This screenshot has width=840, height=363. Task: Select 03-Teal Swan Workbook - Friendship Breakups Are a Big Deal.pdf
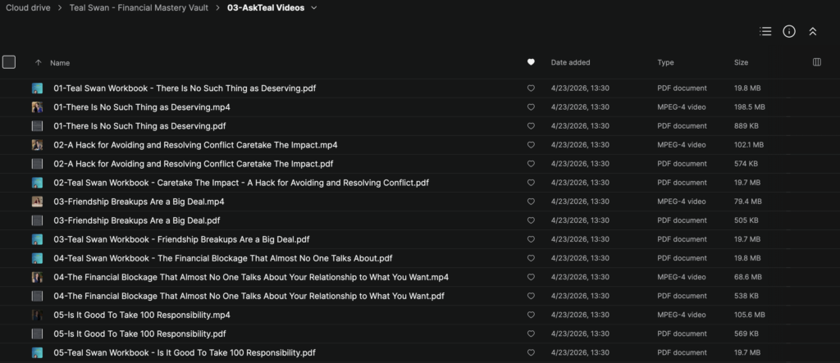coord(181,239)
